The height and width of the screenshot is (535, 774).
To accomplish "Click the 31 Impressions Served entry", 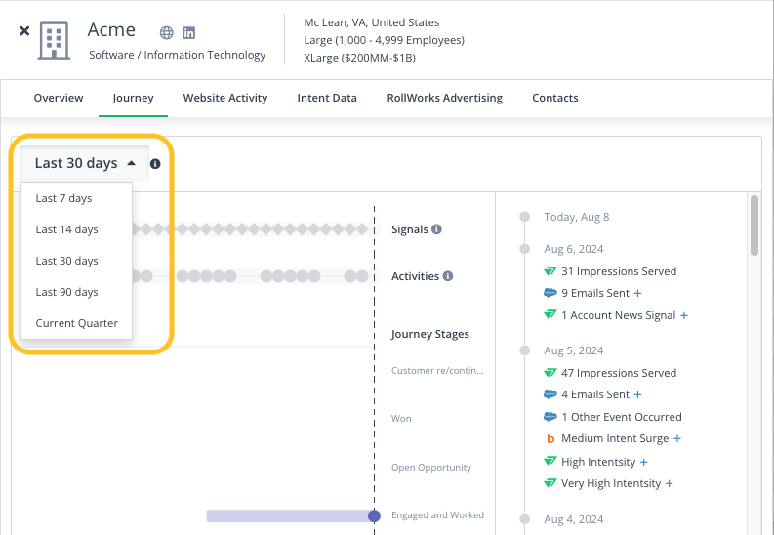I will point(619,271).
